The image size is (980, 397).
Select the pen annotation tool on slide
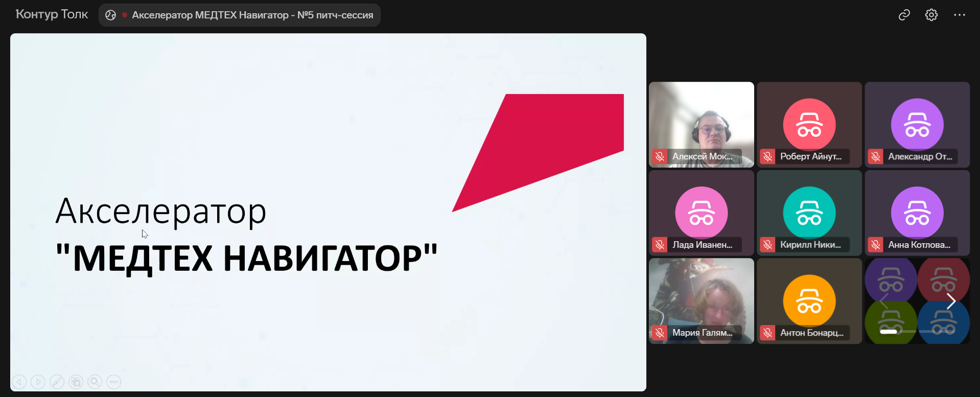[x=57, y=382]
